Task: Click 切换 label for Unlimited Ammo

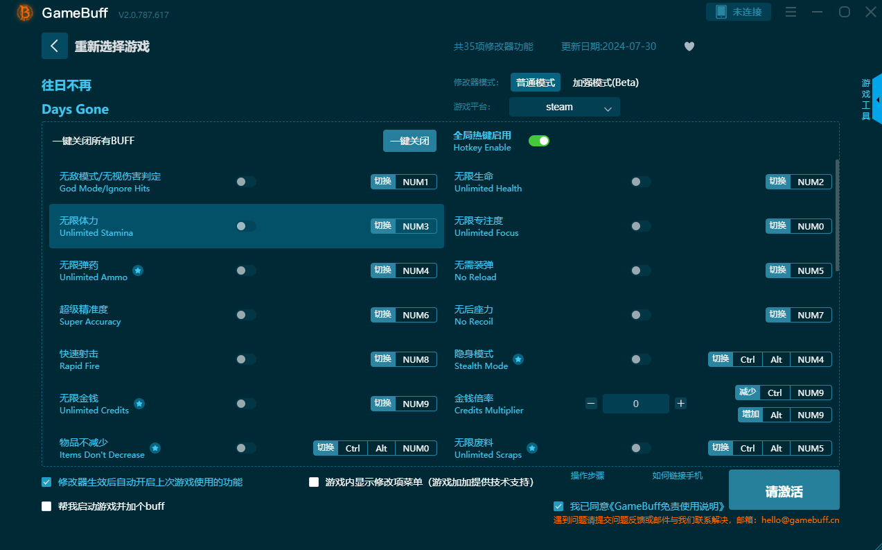Action: (383, 270)
